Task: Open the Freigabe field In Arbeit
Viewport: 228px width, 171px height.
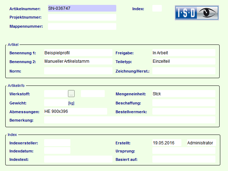Action: click(x=184, y=53)
